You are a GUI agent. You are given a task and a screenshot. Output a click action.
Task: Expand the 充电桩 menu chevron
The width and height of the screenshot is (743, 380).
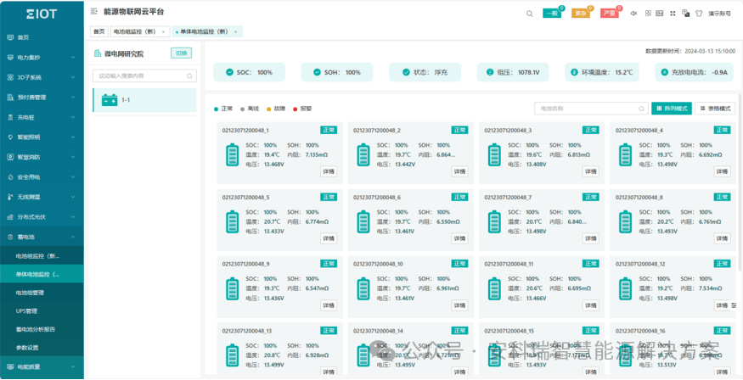[x=73, y=117]
